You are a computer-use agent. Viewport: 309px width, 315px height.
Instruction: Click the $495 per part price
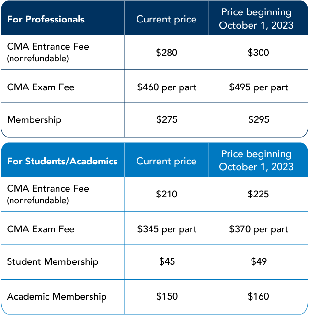pyautogui.click(x=259, y=87)
